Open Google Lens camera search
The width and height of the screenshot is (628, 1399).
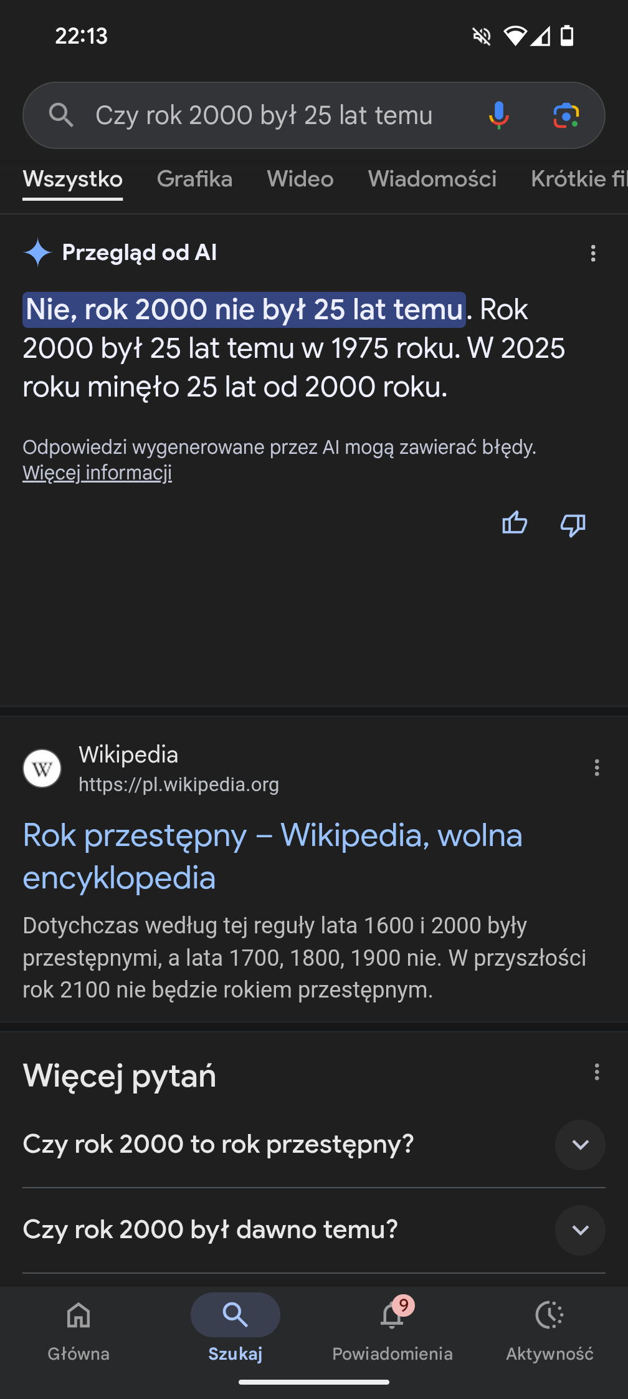(x=566, y=115)
